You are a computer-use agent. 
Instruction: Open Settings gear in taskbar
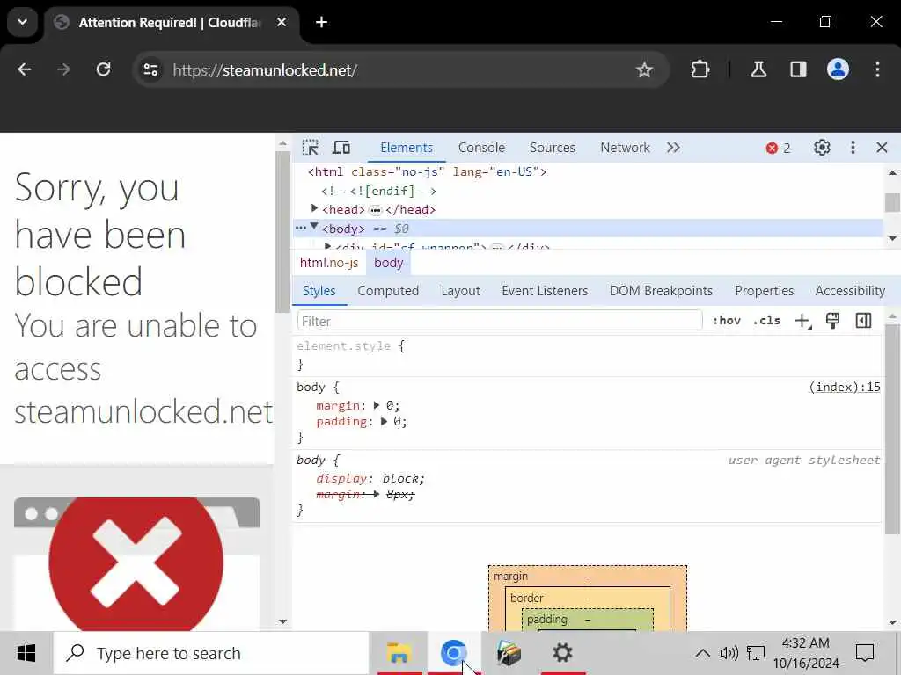[562, 653]
